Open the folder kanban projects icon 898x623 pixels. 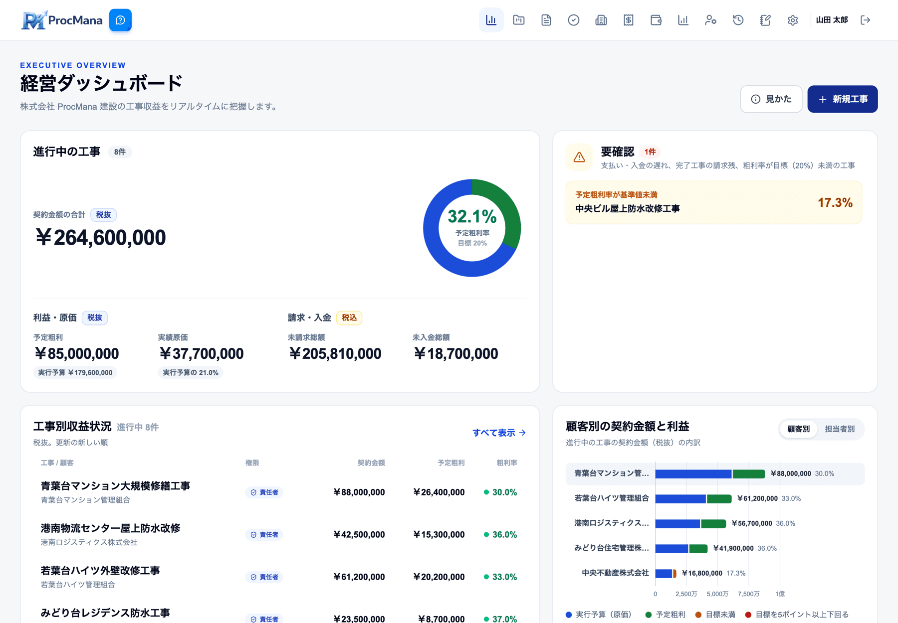pos(518,20)
